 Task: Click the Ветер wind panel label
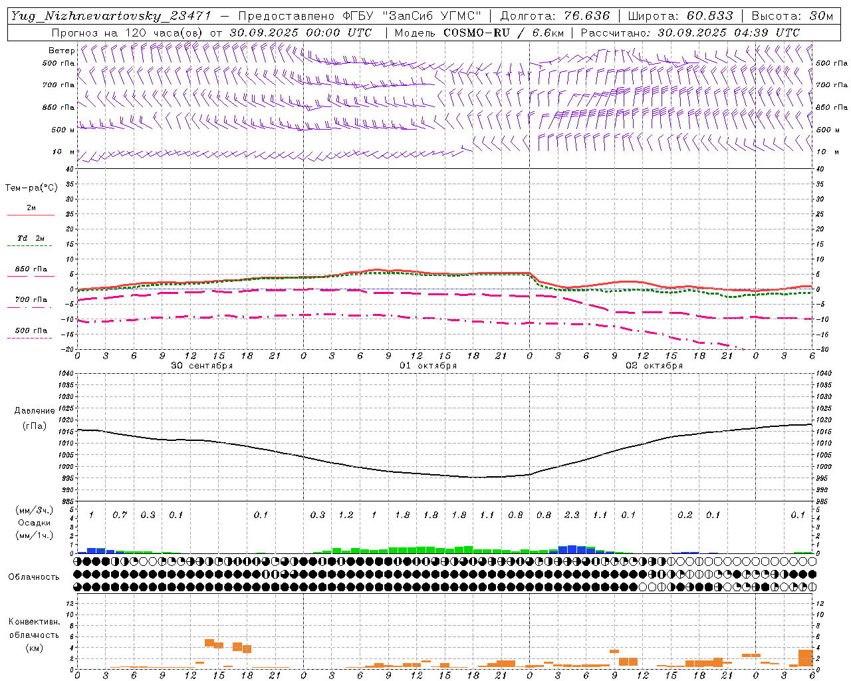pyautogui.click(x=61, y=51)
